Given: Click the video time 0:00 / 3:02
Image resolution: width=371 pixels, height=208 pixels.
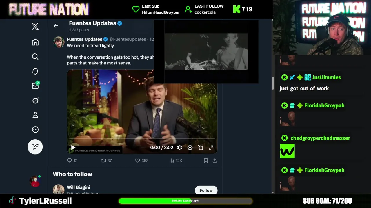Looking at the screenshot, I should (x=161, y=148).
